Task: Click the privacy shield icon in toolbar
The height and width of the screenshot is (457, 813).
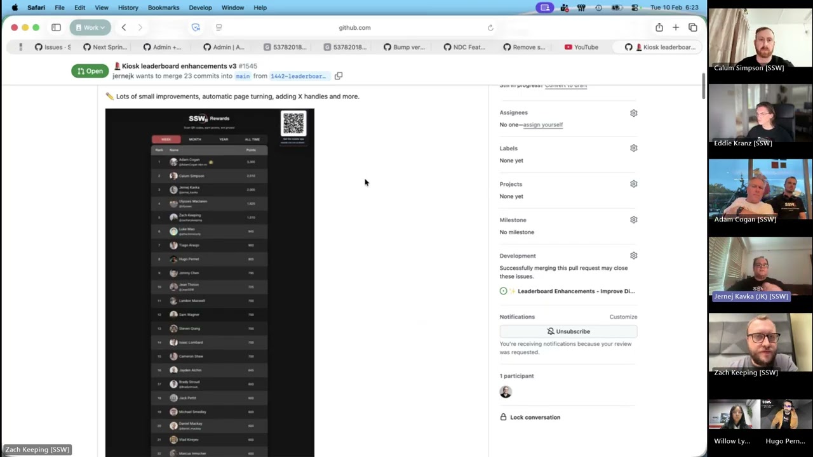Action: point(196,27)
